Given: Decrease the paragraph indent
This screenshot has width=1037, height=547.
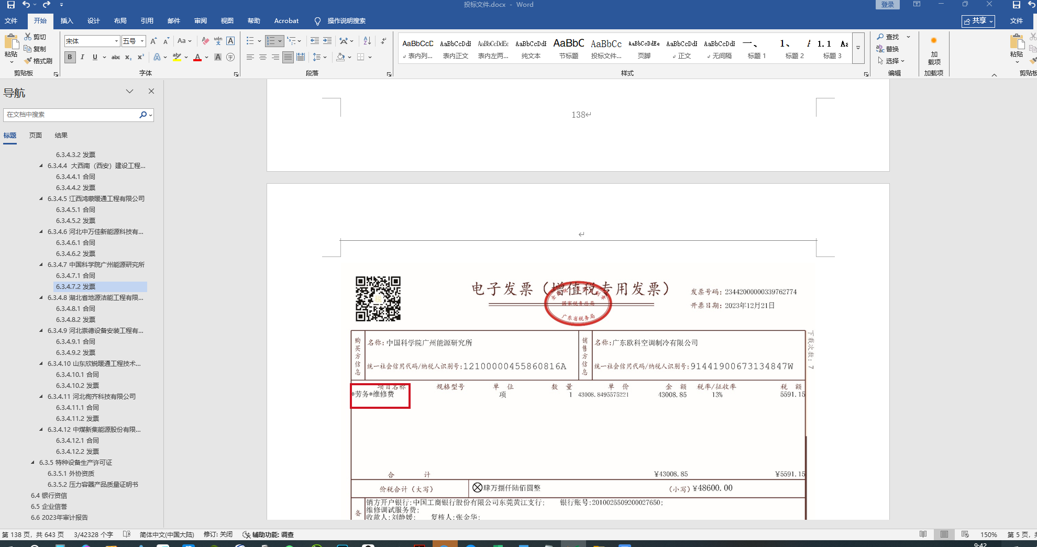Looking at the screenshot, I should tap(314, 41).
